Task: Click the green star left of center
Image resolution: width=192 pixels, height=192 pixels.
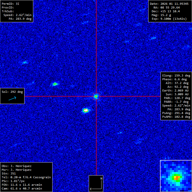Action: tap(55, 84)
